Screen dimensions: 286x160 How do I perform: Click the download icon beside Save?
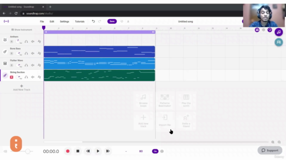pyautogui.click(x=128, y=21)
